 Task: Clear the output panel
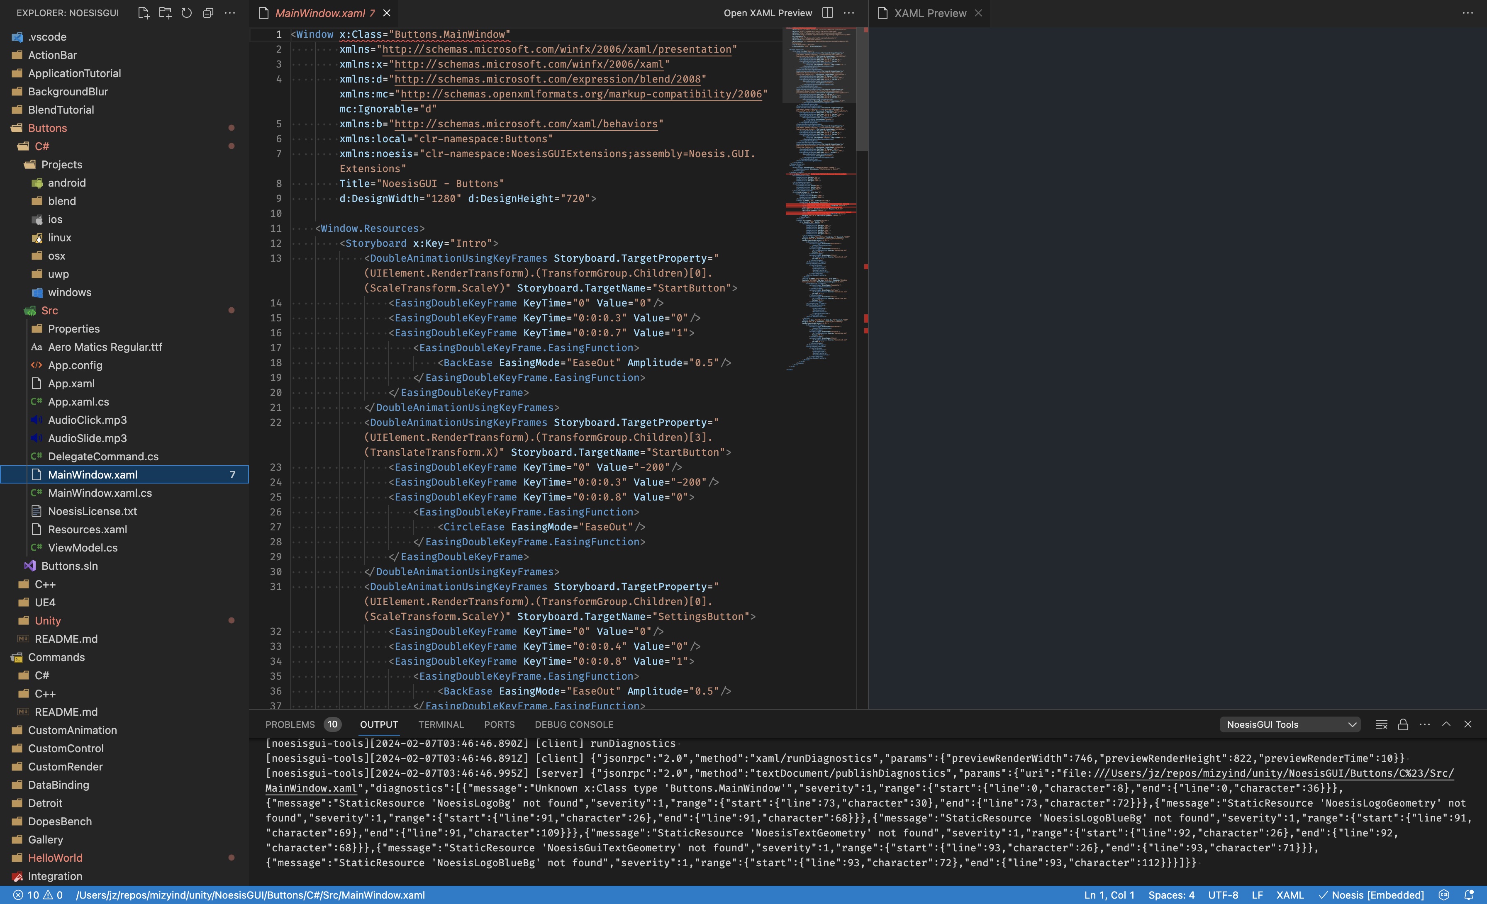(1381, 724)
